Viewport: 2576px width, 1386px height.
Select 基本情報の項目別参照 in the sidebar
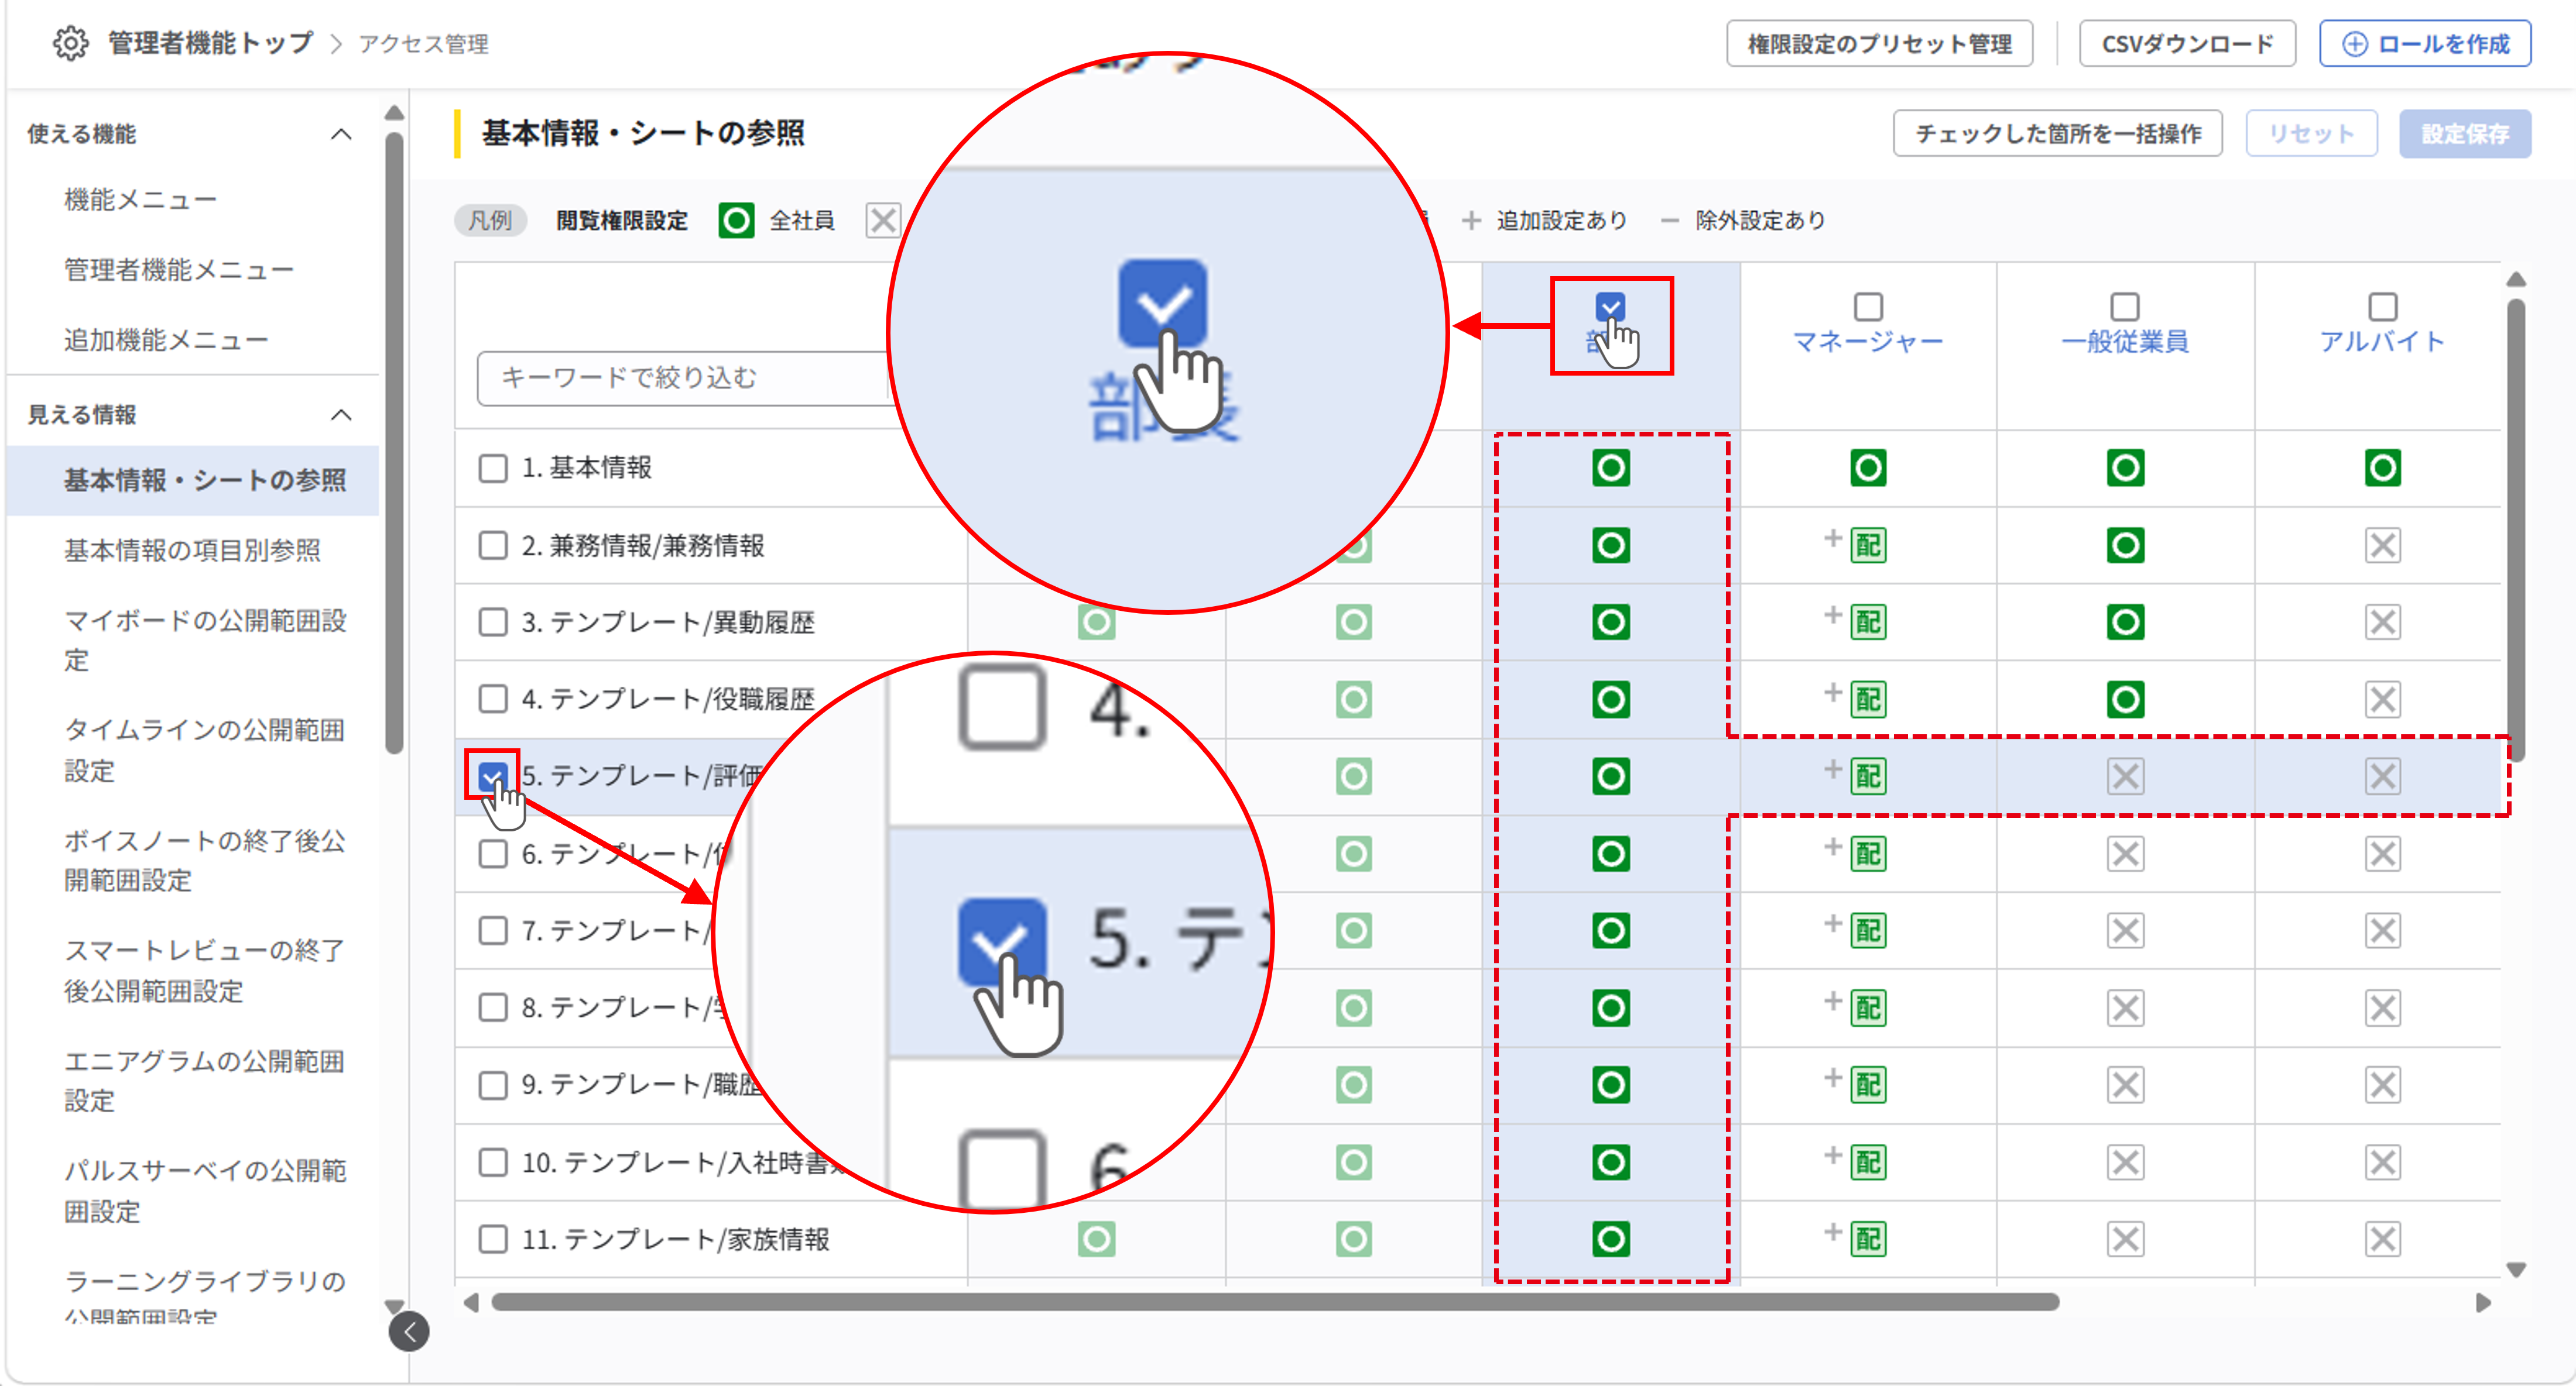pos(192,551)
